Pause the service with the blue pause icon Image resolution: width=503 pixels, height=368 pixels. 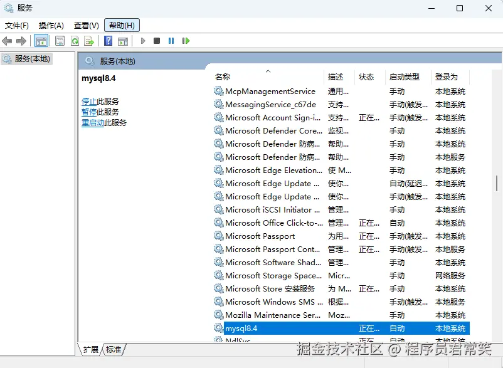coord(171,41)
